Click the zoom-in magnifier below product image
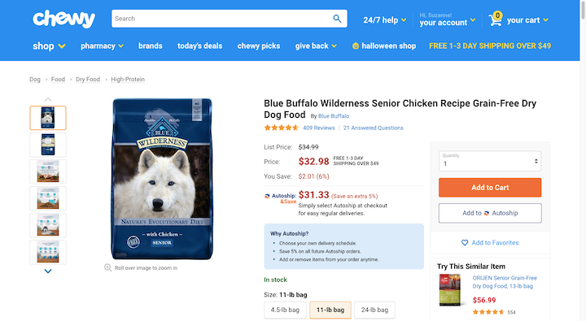Image resolution: width=586 pixels, height=321 pixels. [x=107, y=267]
